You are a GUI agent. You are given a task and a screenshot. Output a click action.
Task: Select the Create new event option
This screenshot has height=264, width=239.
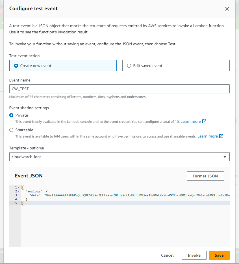[x=16, y=66]
